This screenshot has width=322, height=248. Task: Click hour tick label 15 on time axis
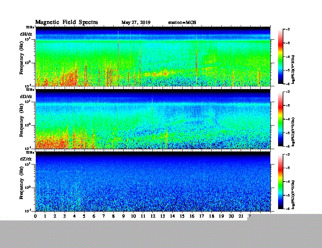tap(182, 216)
